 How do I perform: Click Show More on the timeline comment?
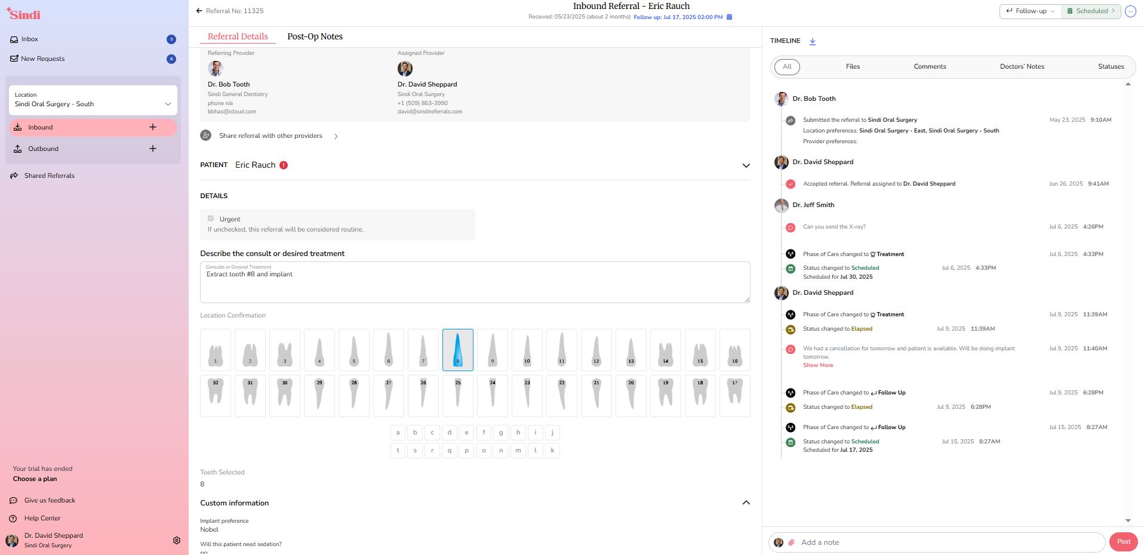pos(818,365)
